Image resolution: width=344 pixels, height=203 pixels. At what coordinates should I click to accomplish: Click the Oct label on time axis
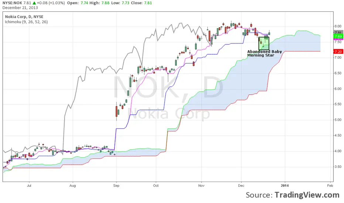pyautogui.click(x=156, y=186)
